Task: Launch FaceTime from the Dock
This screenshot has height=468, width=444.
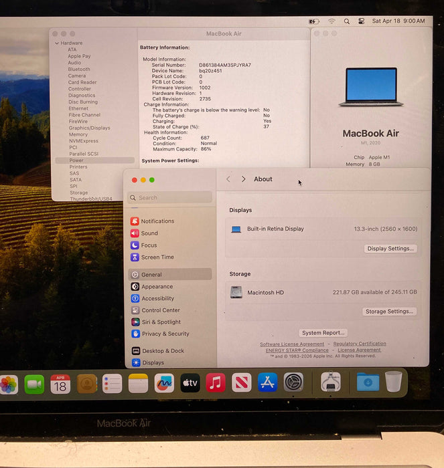Action: [34, 384]
